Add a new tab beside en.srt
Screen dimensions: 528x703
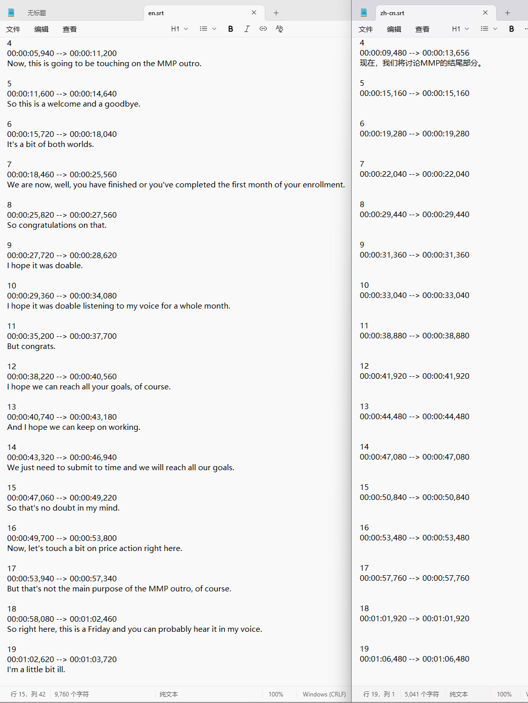[x=276, y=13]
